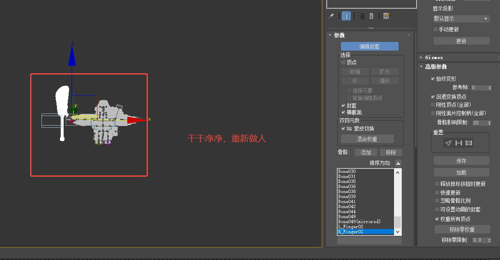Screen dimensions: 500x260
Task: Click the 移除零限制 spinner arrows
Action: pyautogui.click(x=490, y=240)
